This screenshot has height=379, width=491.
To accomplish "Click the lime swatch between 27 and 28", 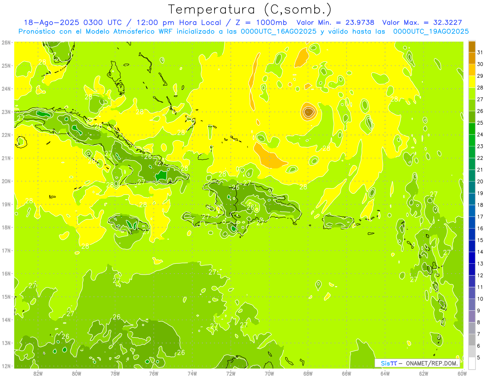I will click(472, 93).
